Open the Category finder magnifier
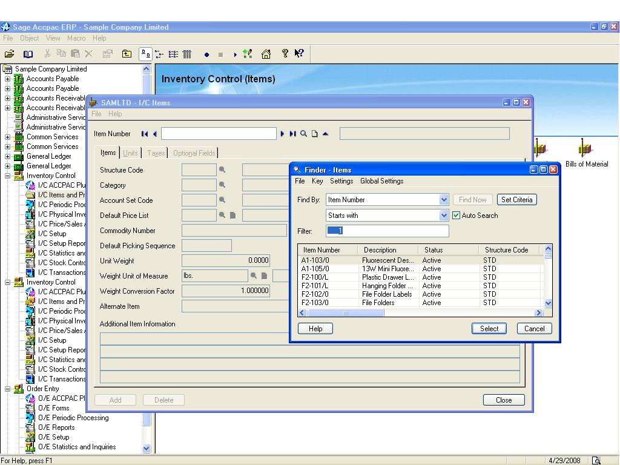This screenshot has width=620, height=465. point(222,185)
